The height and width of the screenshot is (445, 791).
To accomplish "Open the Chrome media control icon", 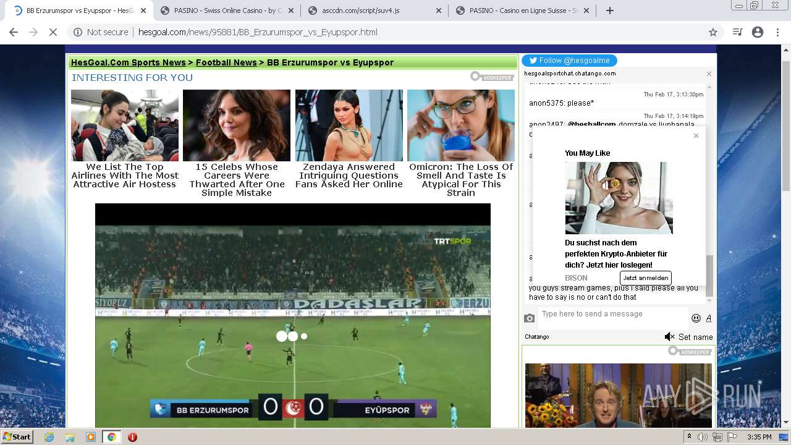I will coord(737,32).
